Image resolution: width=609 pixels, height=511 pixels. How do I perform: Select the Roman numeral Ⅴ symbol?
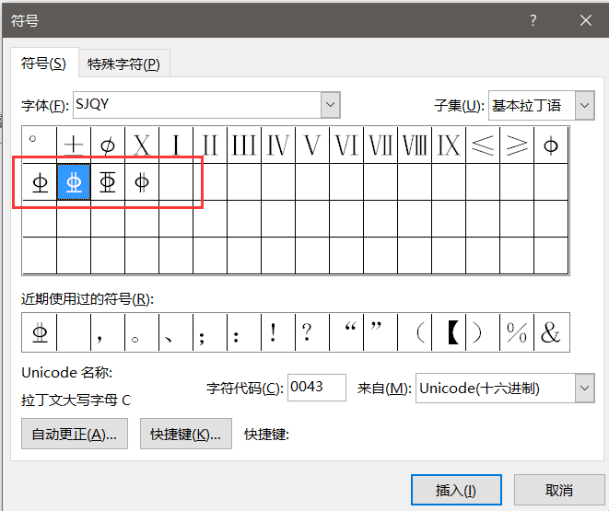pos(312,145)
